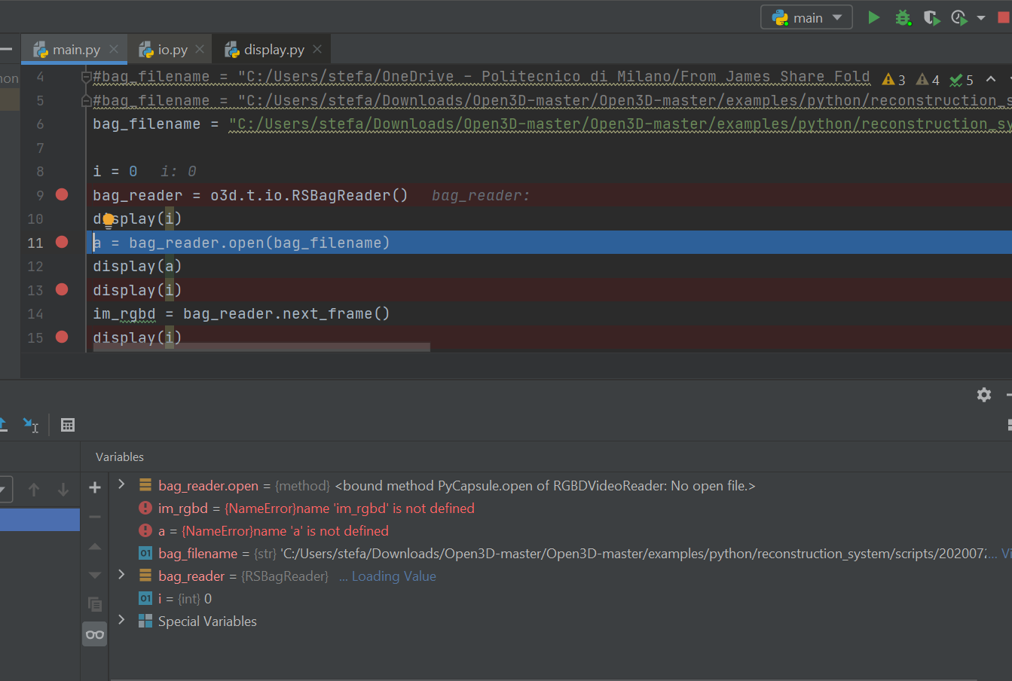Launch the profiler with the clock icon
The width and height of the screenshot is (1012, 681).
click(958, 17)
